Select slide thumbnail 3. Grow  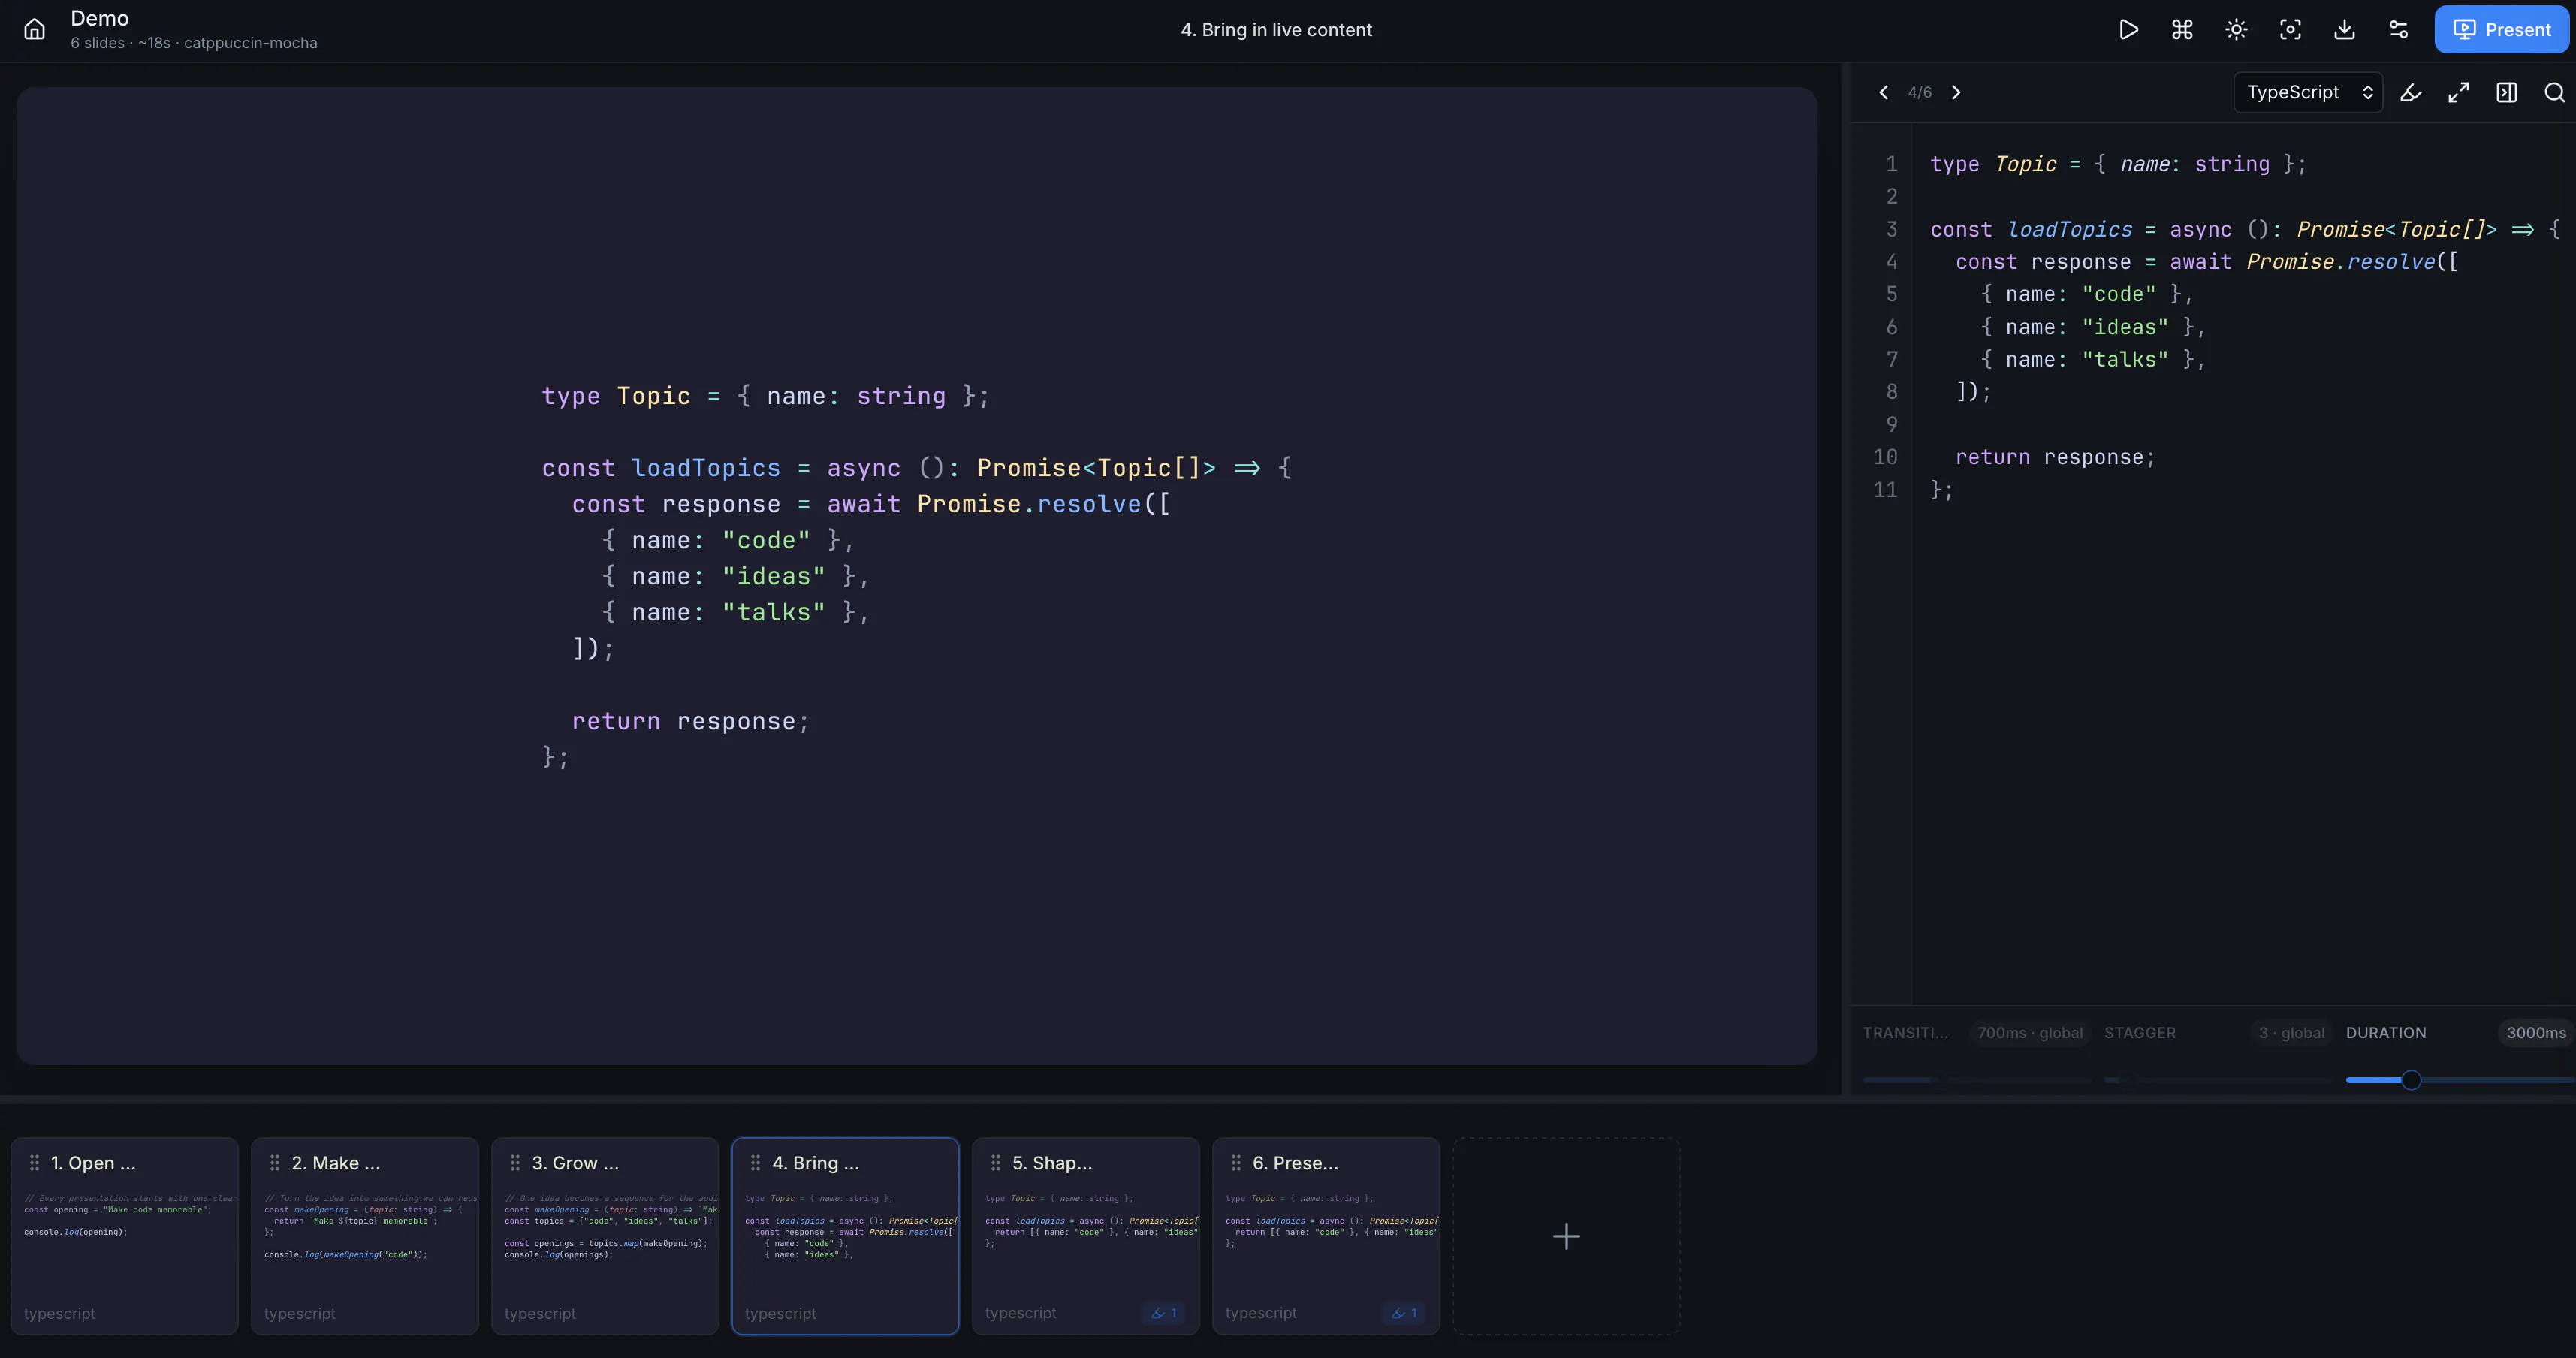605,1236
